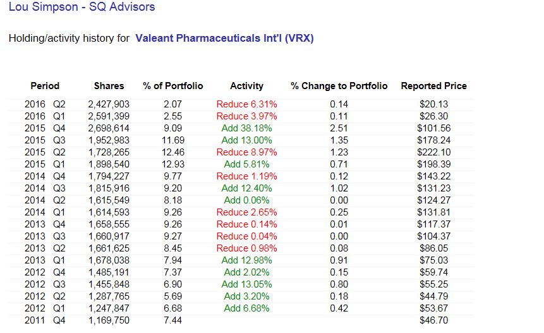Select the Add 38.18% activity entry

(246, 128)
